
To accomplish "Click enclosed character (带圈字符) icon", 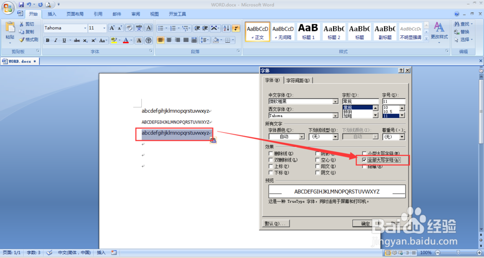I will pyautogui.click(x=149, y=41).
